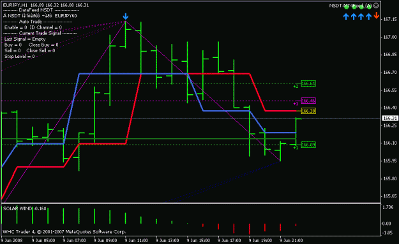399x244 pixels.
Task: Select the 166.46 magenta price label
Action: pyautogui.click(x=308, y=101)
